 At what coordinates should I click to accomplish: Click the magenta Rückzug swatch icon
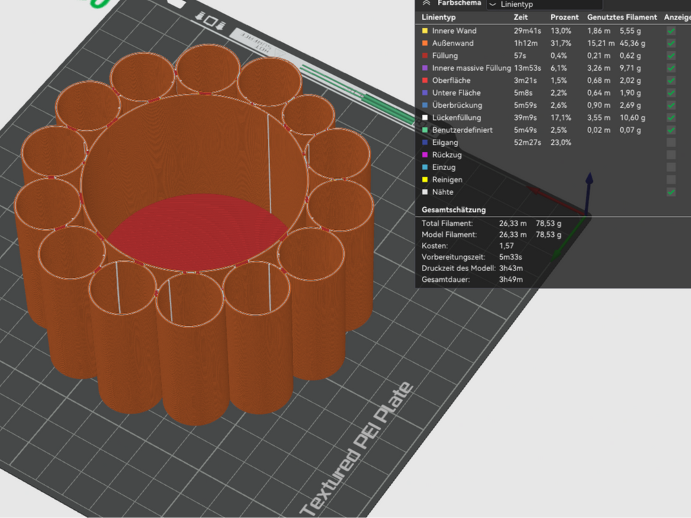click(x=425, y=154)
